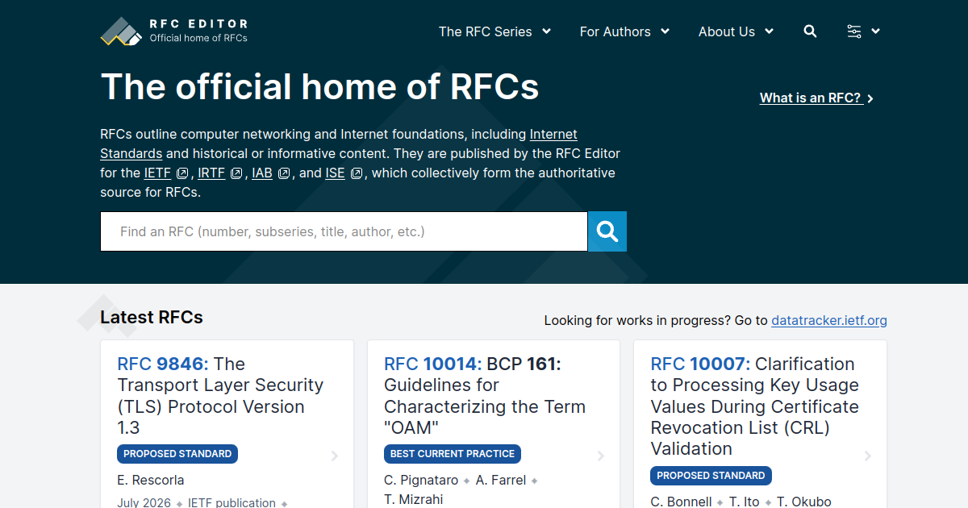Image resolution: width=968 pixels, height=508 pixels.
Task: Open the settings sliders icon in header
Action: [x=854, y=31]
